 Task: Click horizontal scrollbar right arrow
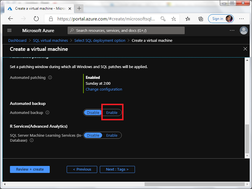tap(247, 184)
